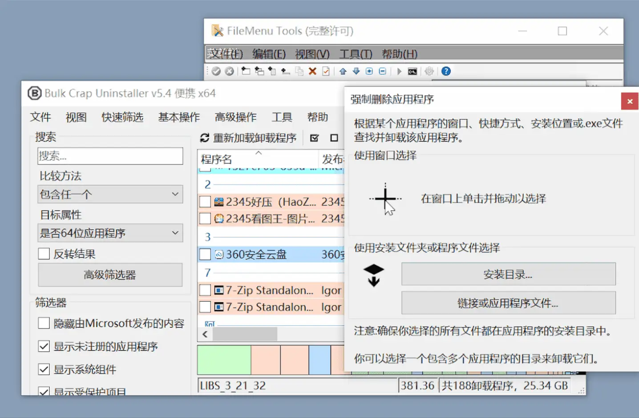Viewport: 639px width, 418px height.
Task: Click the red delete X in FileMenu Tools
Action: point(312,71)
